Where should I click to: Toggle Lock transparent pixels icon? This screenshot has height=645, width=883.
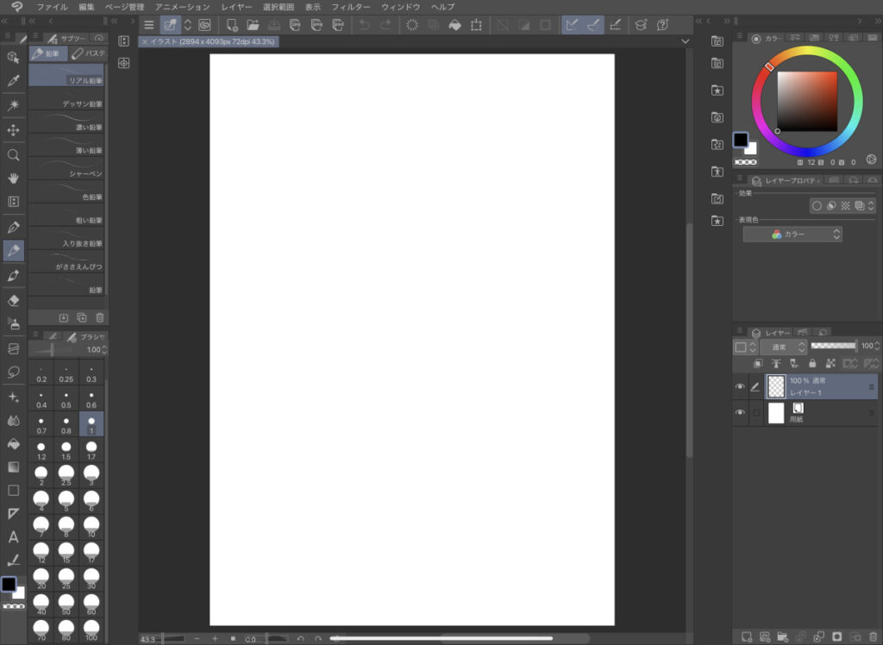(830, 364)
